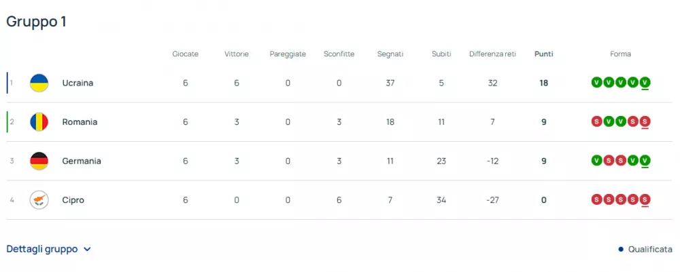Click Cipro's underlined latest form result

(x=645, y=200)
